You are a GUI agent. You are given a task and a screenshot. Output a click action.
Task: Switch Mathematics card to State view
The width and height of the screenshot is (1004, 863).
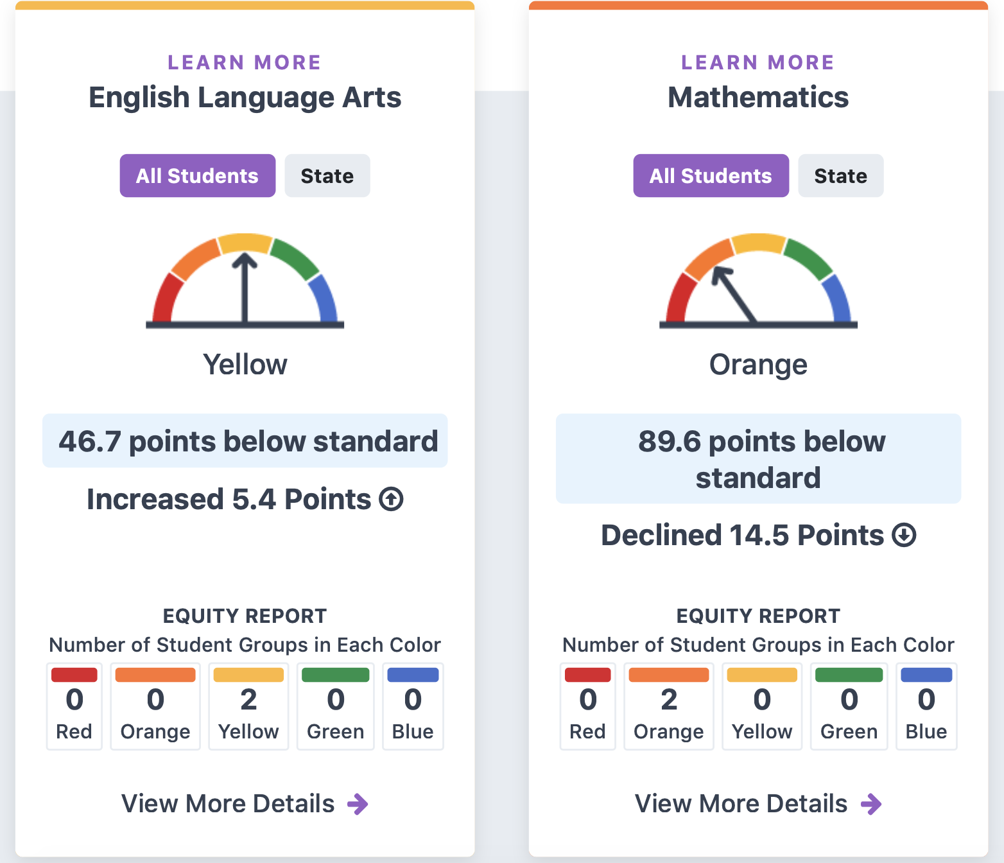click(x=841, y=175)
